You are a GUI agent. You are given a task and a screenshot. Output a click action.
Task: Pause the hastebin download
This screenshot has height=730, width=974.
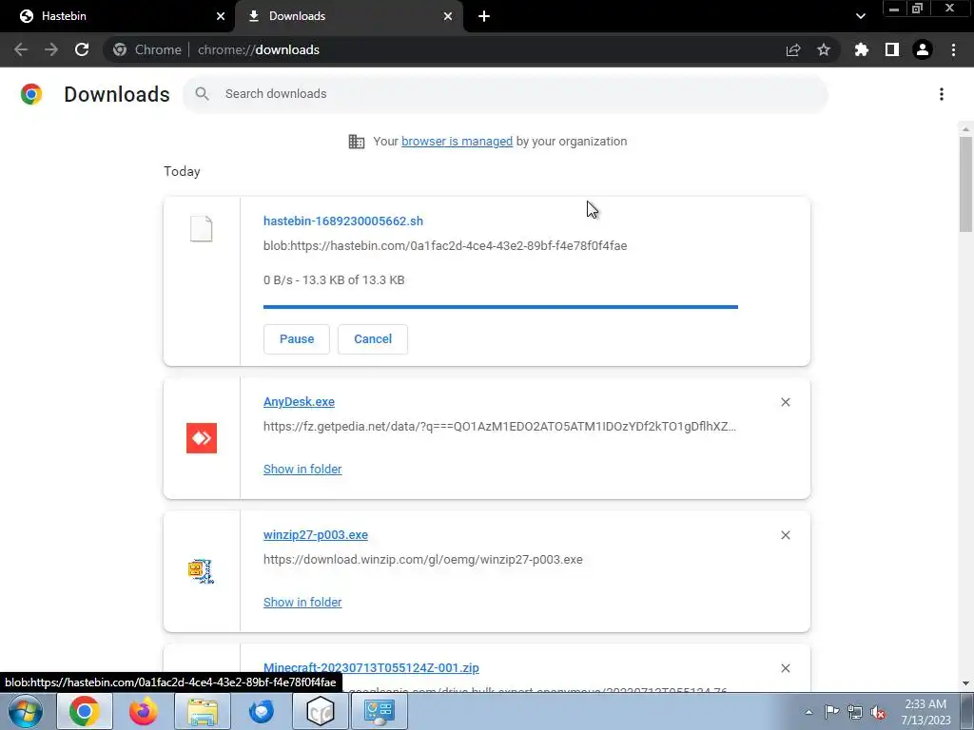point(297,339)
